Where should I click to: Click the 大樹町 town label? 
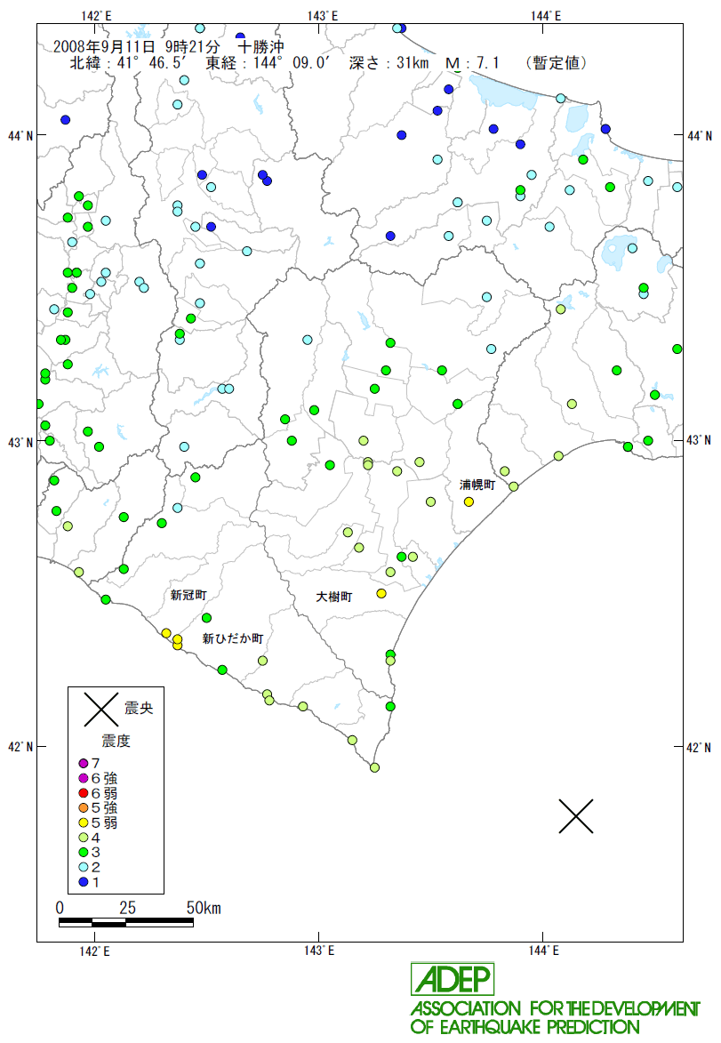click(334, 598)
